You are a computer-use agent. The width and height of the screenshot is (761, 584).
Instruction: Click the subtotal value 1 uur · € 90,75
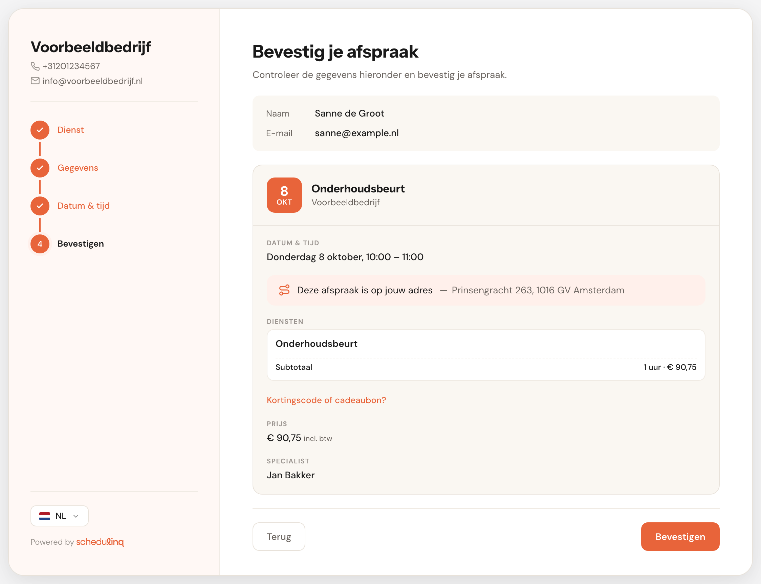[x=670, y=367]
